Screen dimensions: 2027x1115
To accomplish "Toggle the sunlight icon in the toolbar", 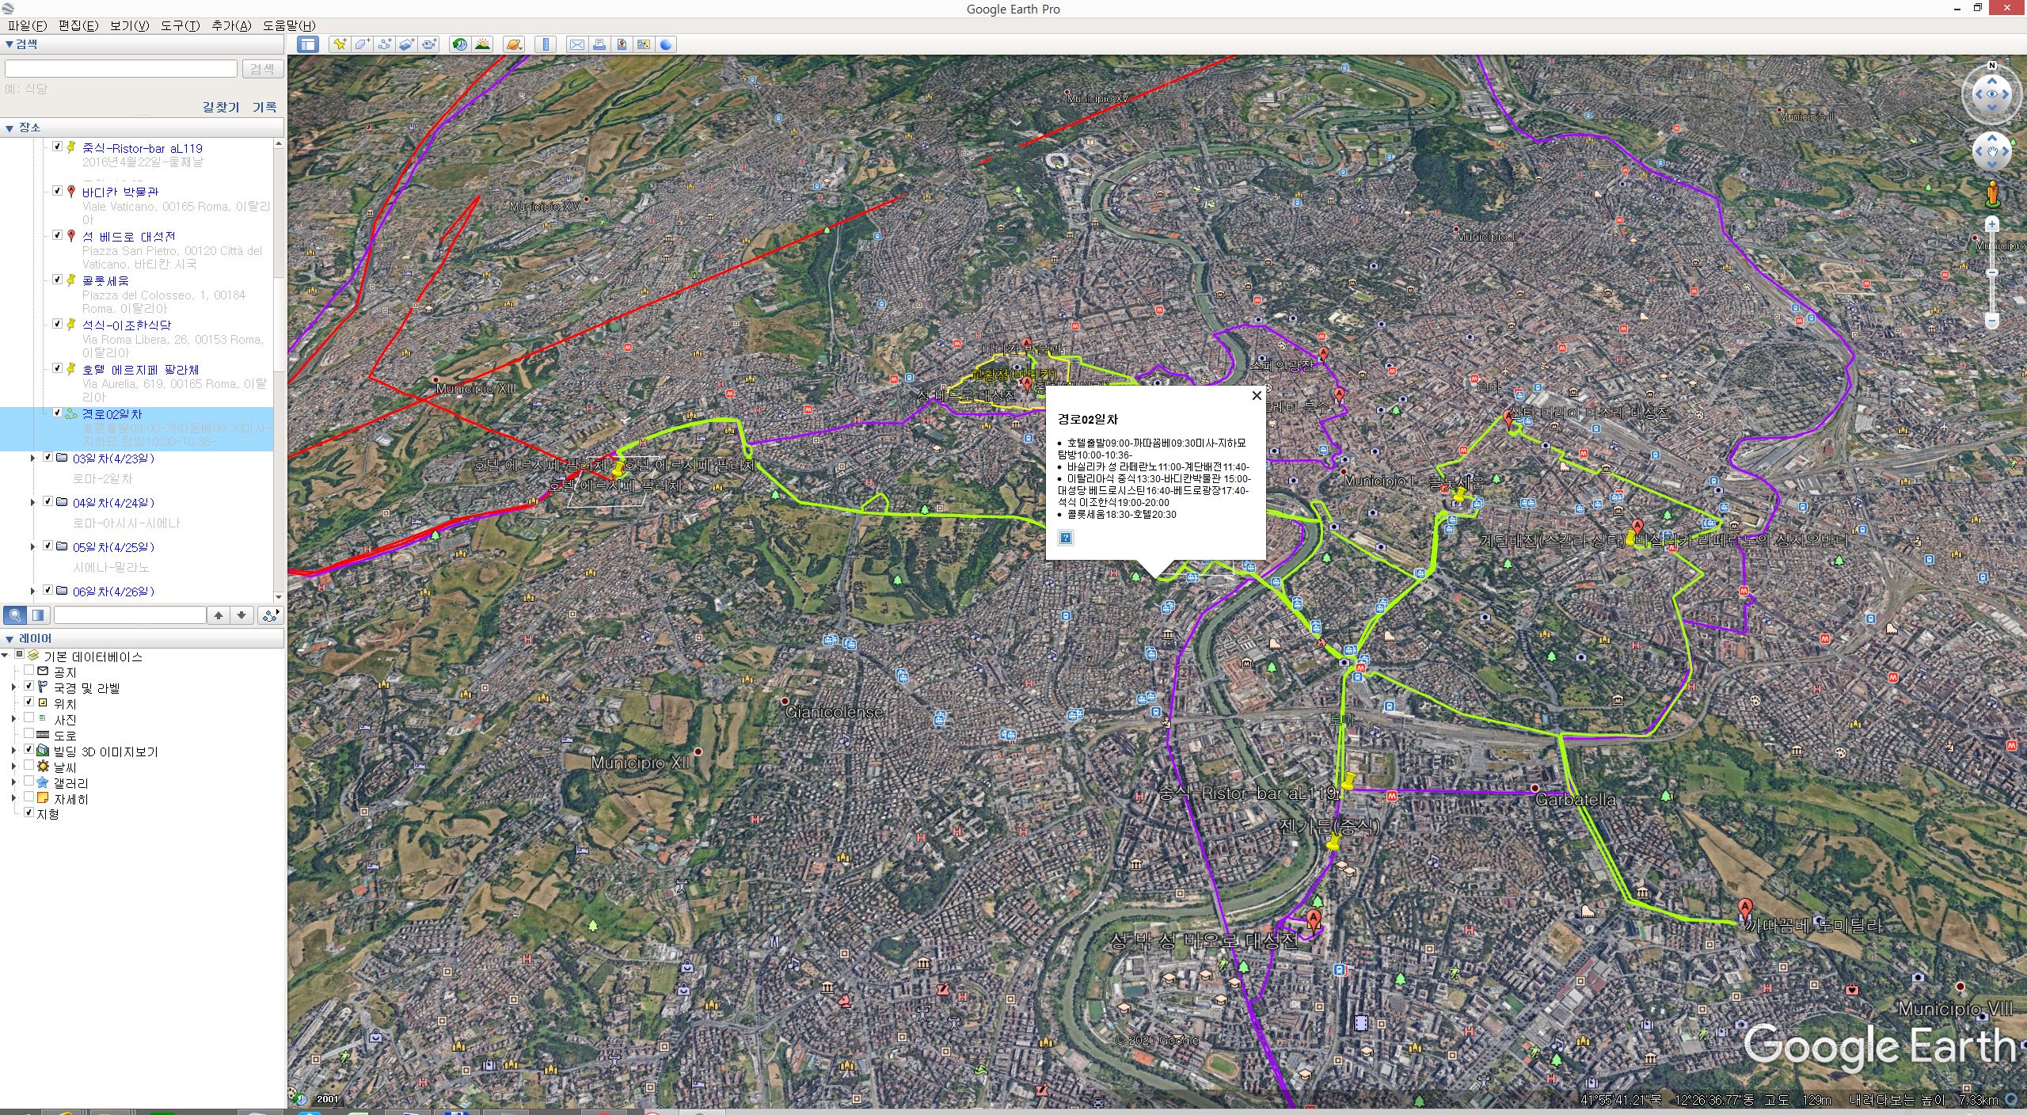I will click(481, 44).
